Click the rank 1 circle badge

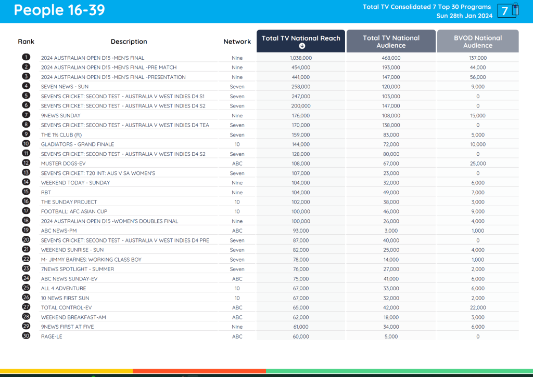(x=26, y=57)
